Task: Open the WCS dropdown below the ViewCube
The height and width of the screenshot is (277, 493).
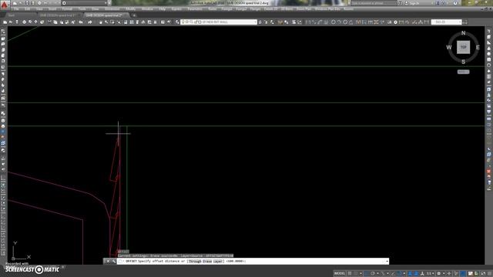Action: (463, 72)
